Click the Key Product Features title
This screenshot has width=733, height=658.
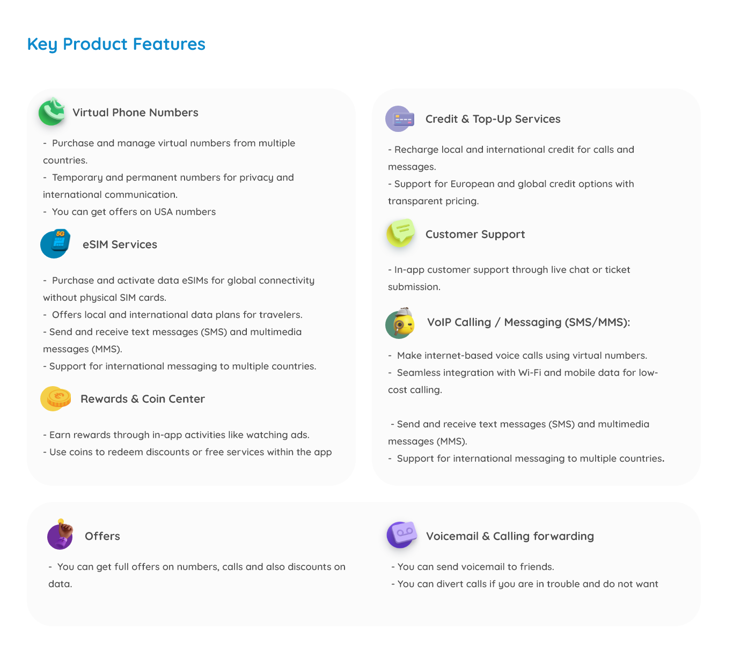pyautogui.click(x=116, y=44)
